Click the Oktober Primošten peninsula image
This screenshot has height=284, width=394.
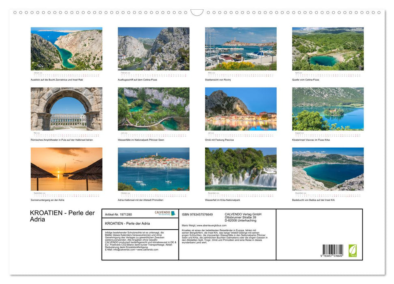coord(153,168)
